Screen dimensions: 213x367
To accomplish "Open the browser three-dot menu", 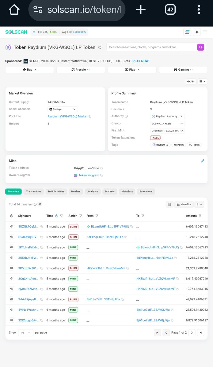I will click(x=199, y=9).
